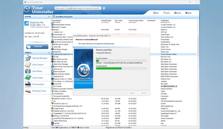Open Windows Tools utility
This screenshot has height=129, width=223.
[28, 91]
